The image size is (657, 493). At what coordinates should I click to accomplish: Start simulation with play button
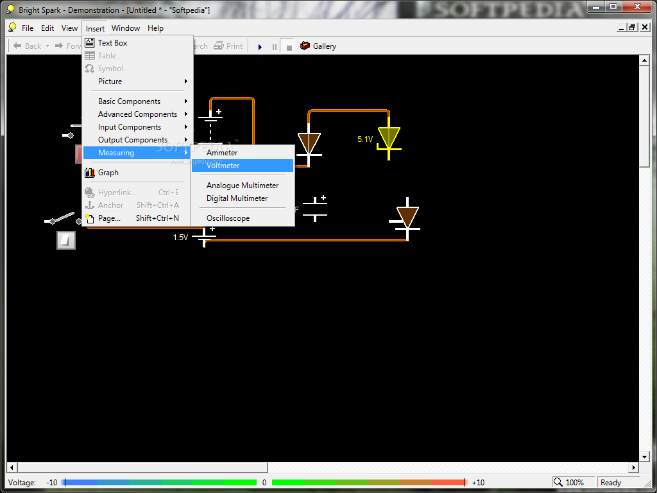(x=260, y=47)
